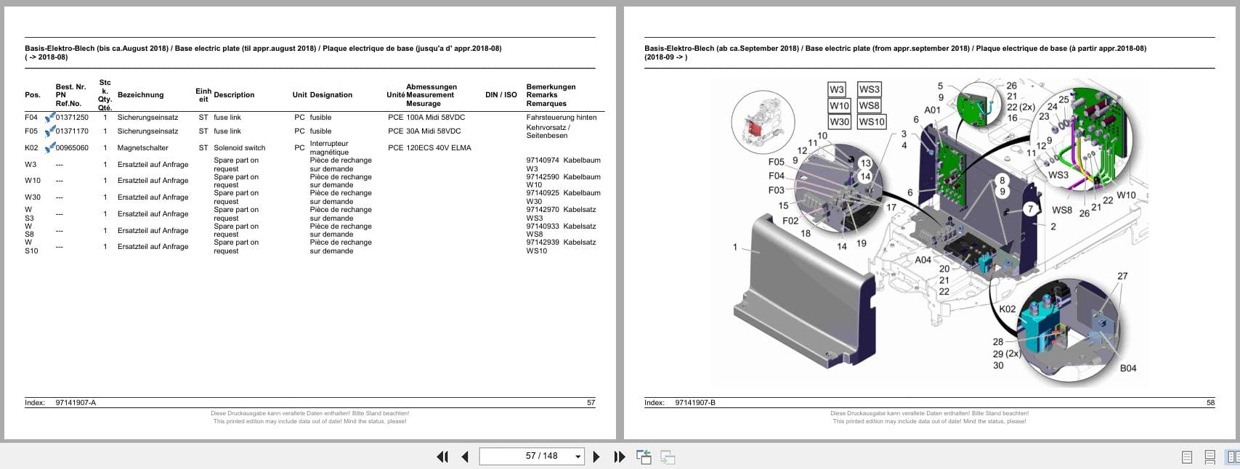Switch to two-page side-by-side view
This screenshot has height=469, width=1240.
1233,457
